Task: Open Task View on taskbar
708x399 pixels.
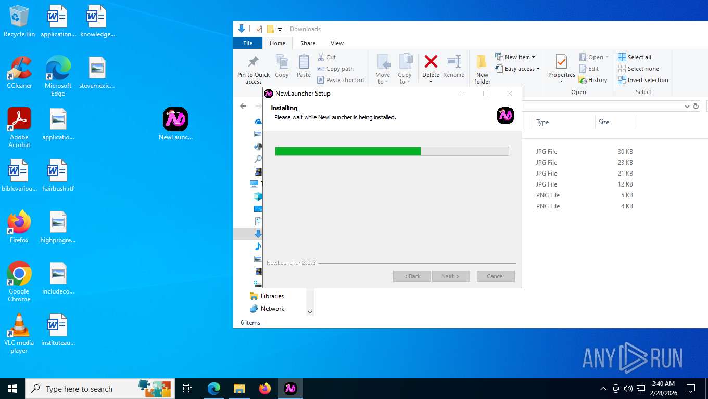Action: [x=187, y=389]
